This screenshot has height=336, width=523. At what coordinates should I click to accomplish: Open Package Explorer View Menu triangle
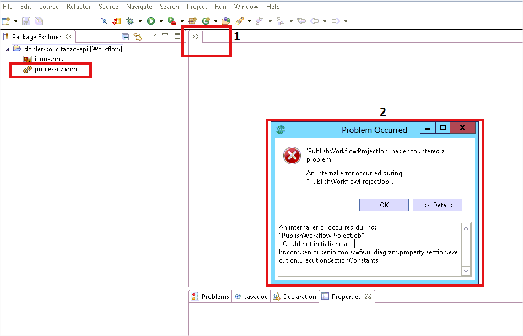click(x=154, y=36)
